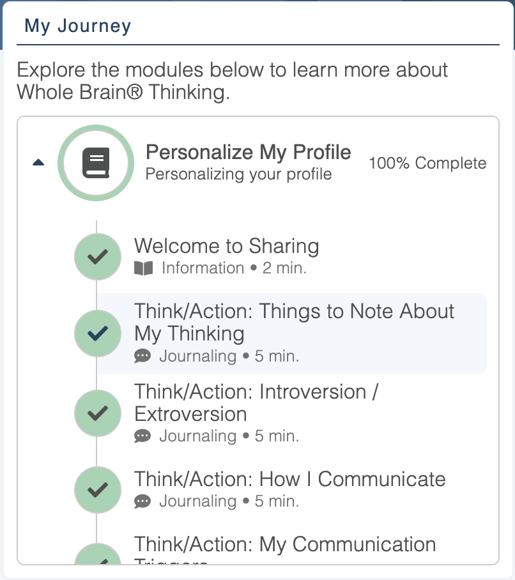The width and height of the screenshot is (515, 580).
Task: Click the 100% Complete progress label
Action: [427, 164]
